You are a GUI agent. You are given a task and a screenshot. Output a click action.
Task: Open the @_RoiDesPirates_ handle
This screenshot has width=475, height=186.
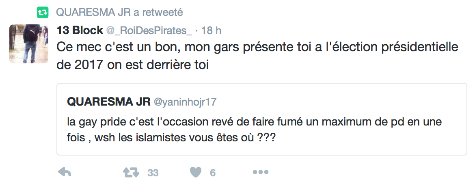pos(149,31)
